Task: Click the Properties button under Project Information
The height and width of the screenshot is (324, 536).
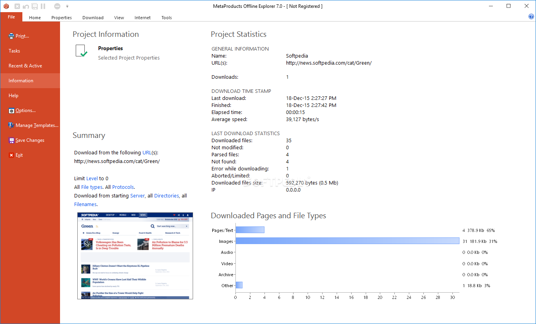Action: pyautogui.click(x=118, y=52)
